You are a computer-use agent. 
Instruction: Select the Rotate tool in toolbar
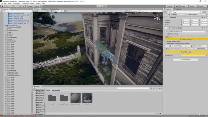coord(9,6)
